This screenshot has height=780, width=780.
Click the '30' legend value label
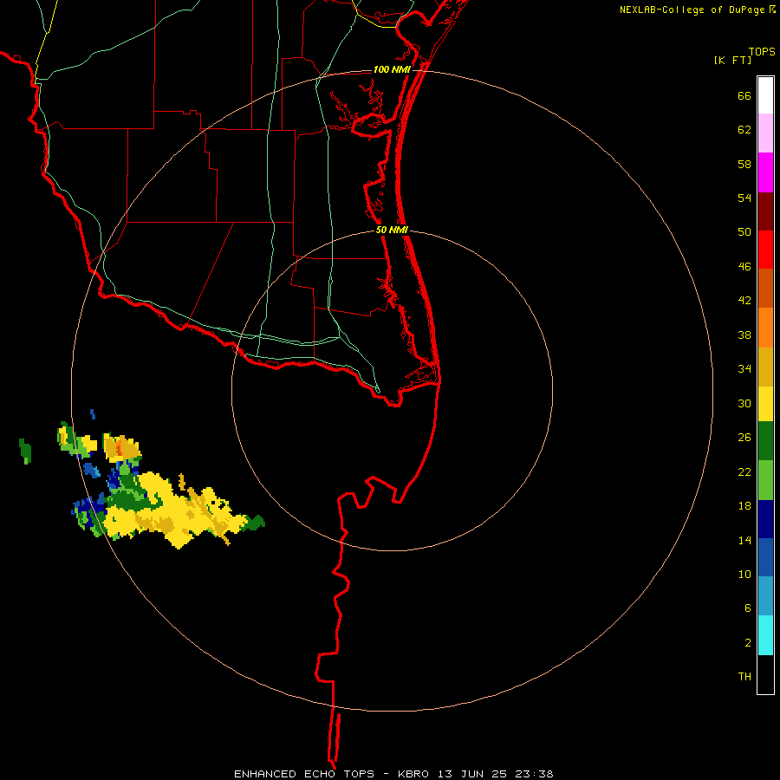click(x=744, y=403)
